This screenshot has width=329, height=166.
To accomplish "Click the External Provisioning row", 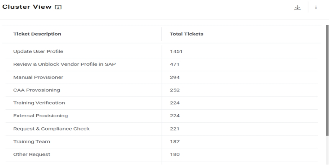I will click(x=40, y=116).
